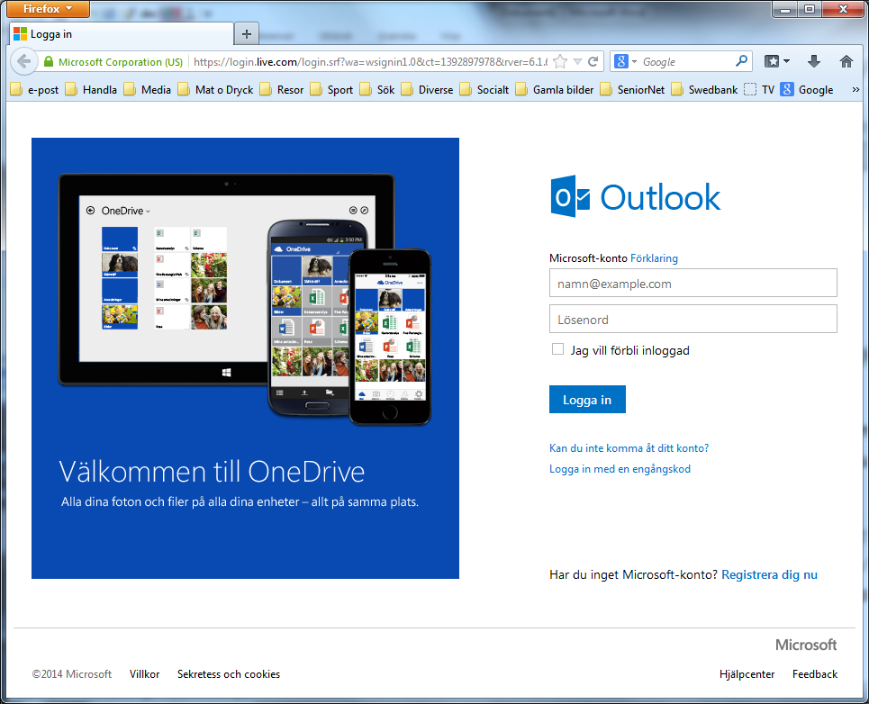The image size is (869, 704).
Task: Open the Sök bookmark folder
Action: pyautogui.click(x=377, y=90)
